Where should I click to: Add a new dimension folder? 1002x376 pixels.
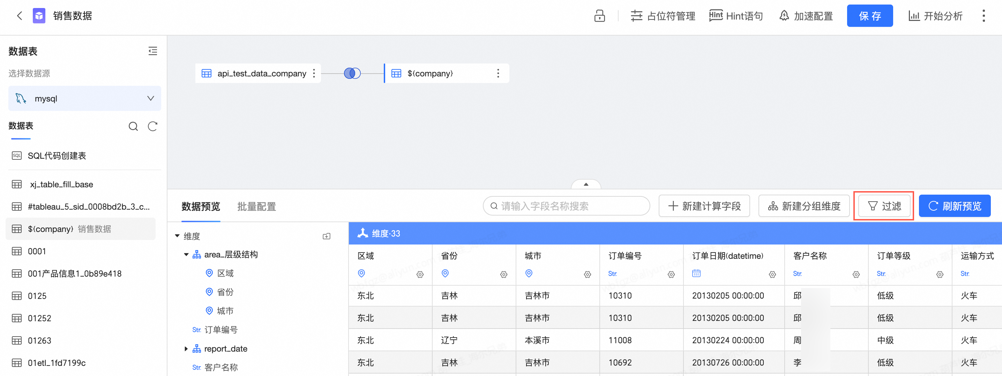(326, 236)
